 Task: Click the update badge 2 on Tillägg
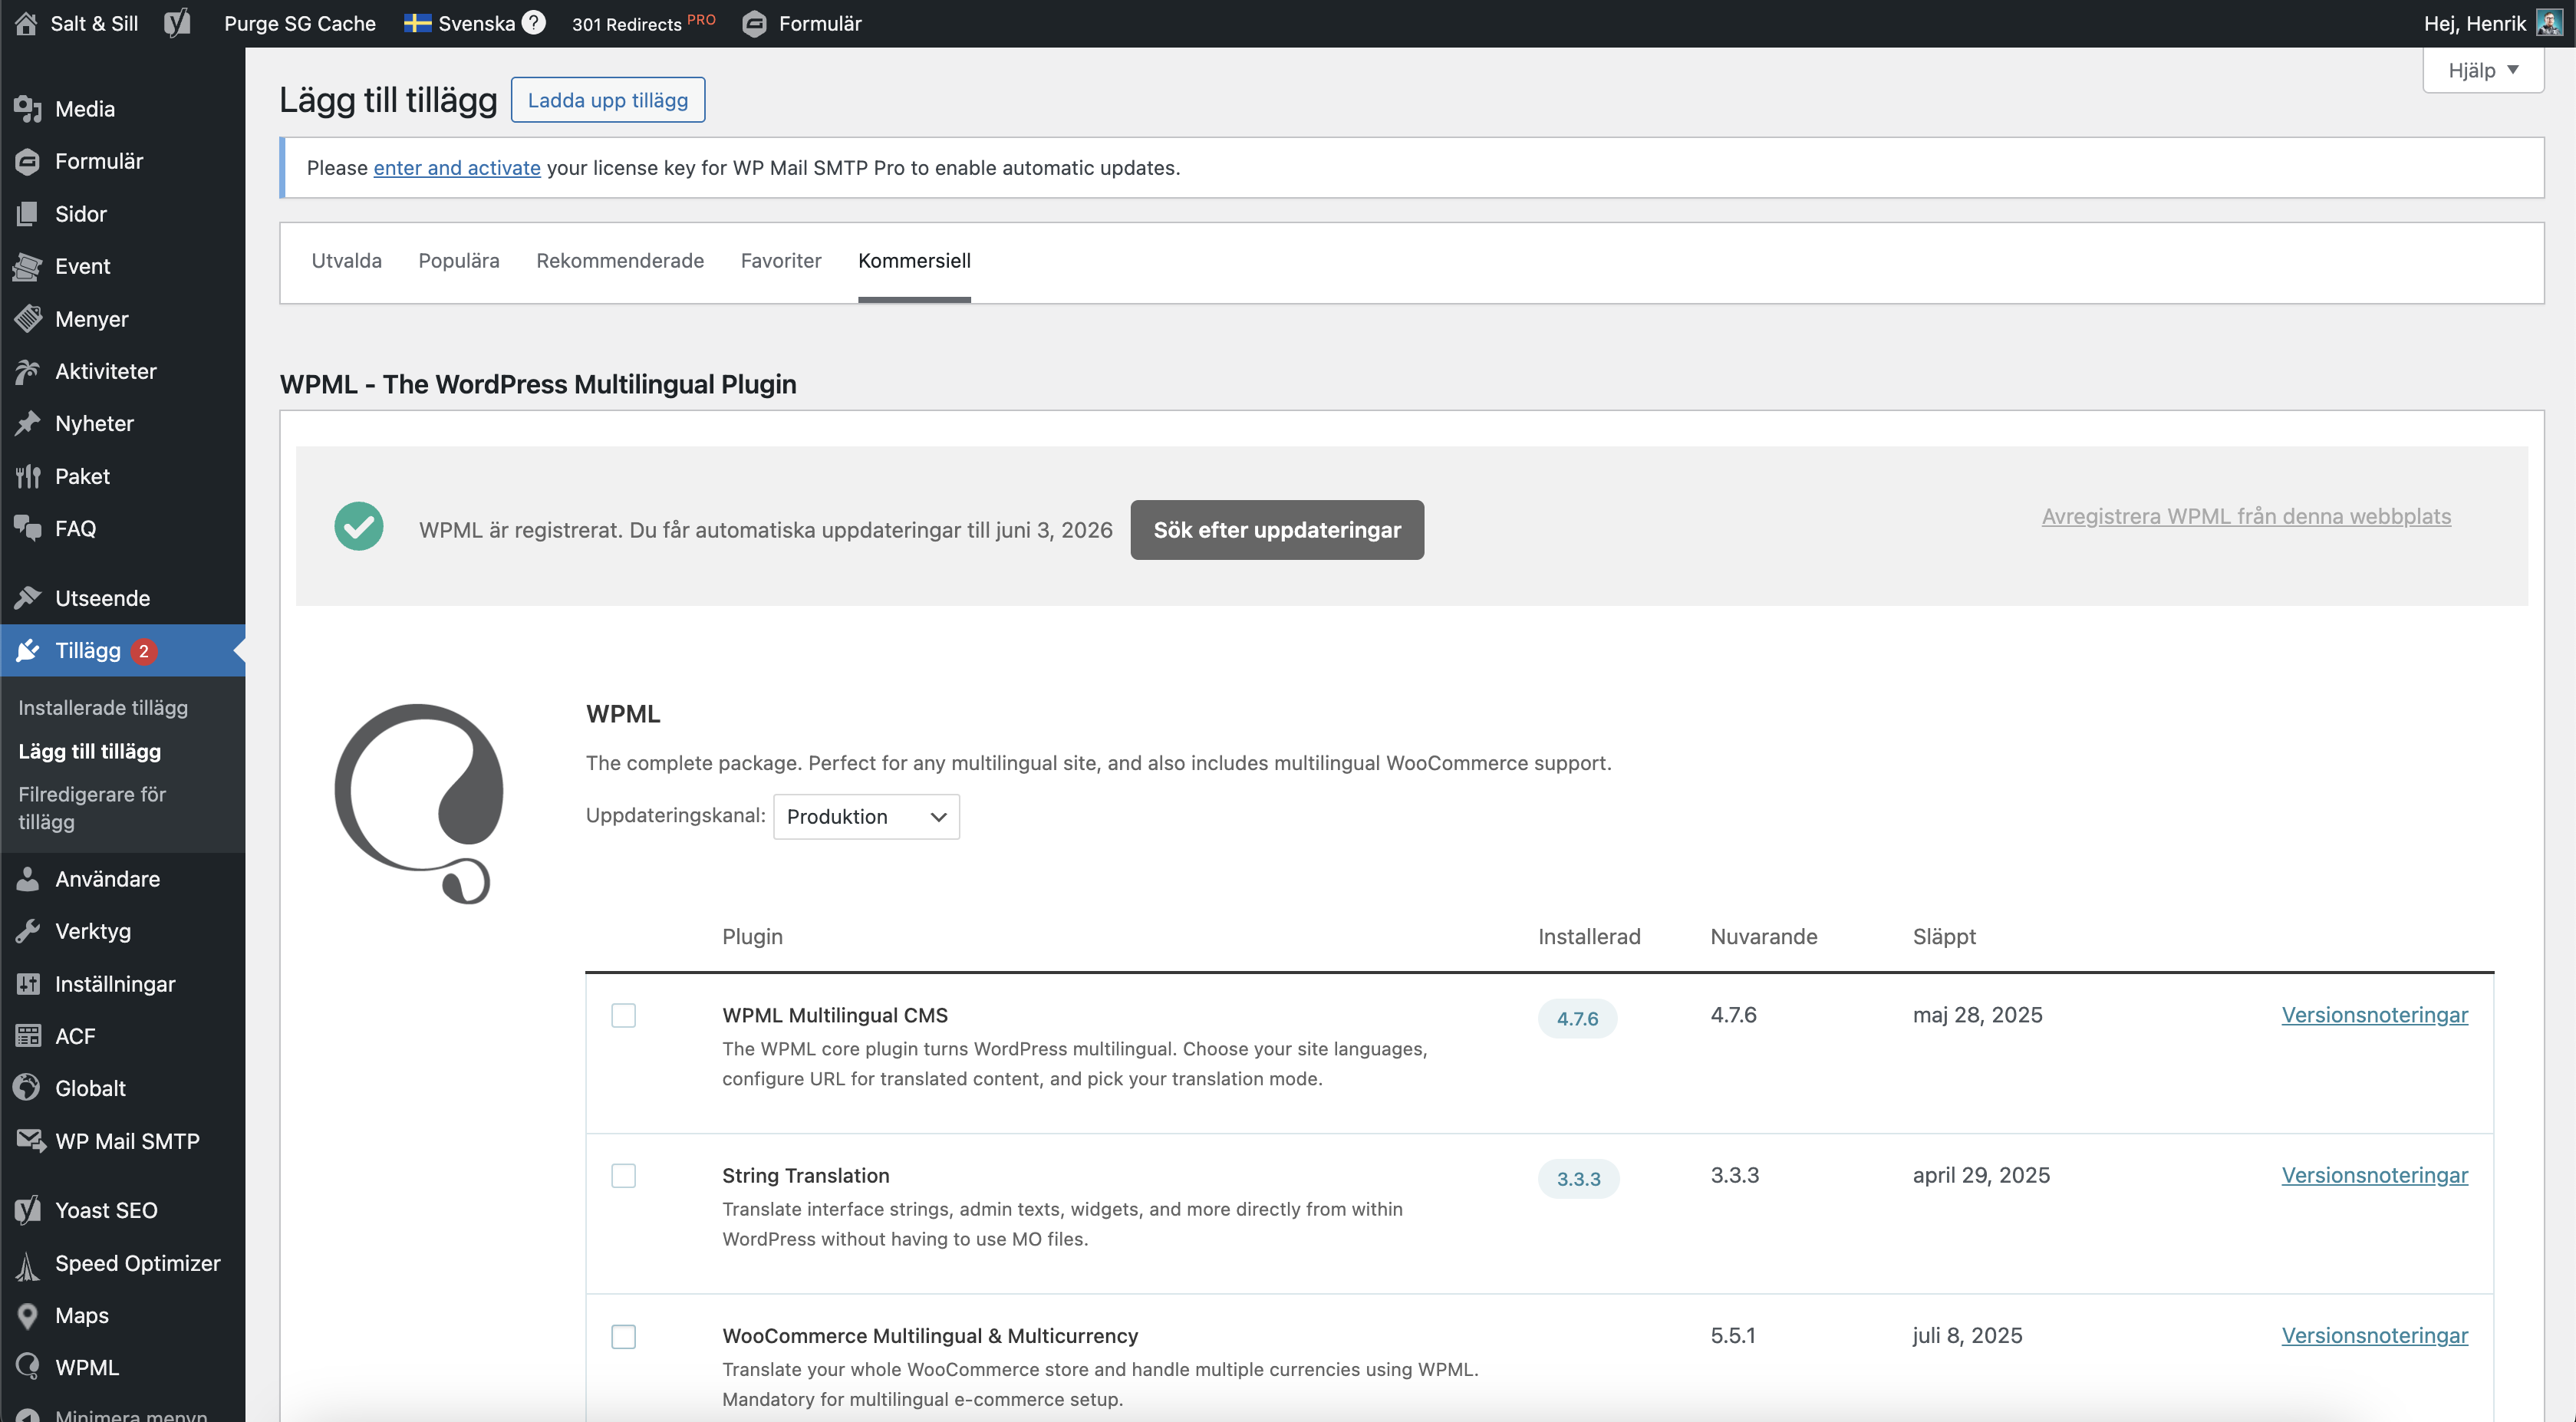coord(143,651)
